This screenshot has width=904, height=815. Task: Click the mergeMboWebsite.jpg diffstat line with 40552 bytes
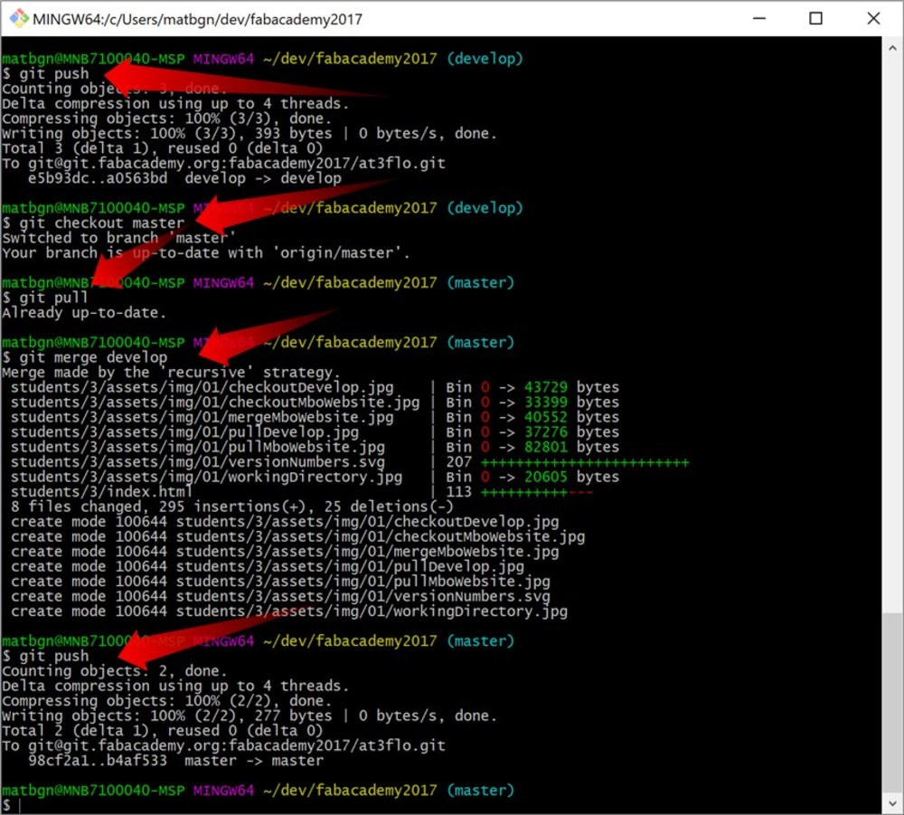click(x=315, y=418)
